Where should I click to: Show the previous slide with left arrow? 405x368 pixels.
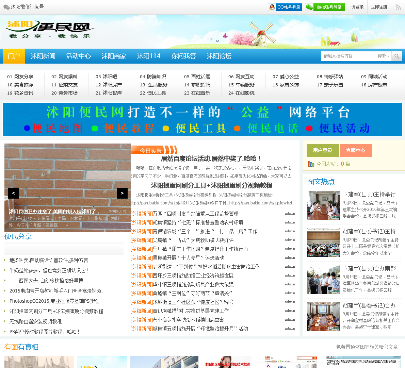(13, 193)
